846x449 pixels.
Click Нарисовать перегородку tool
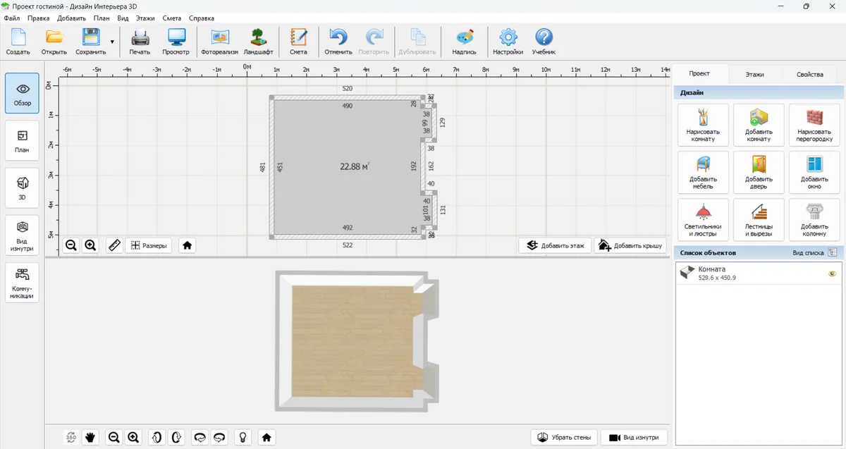click(x=814, y=125)
